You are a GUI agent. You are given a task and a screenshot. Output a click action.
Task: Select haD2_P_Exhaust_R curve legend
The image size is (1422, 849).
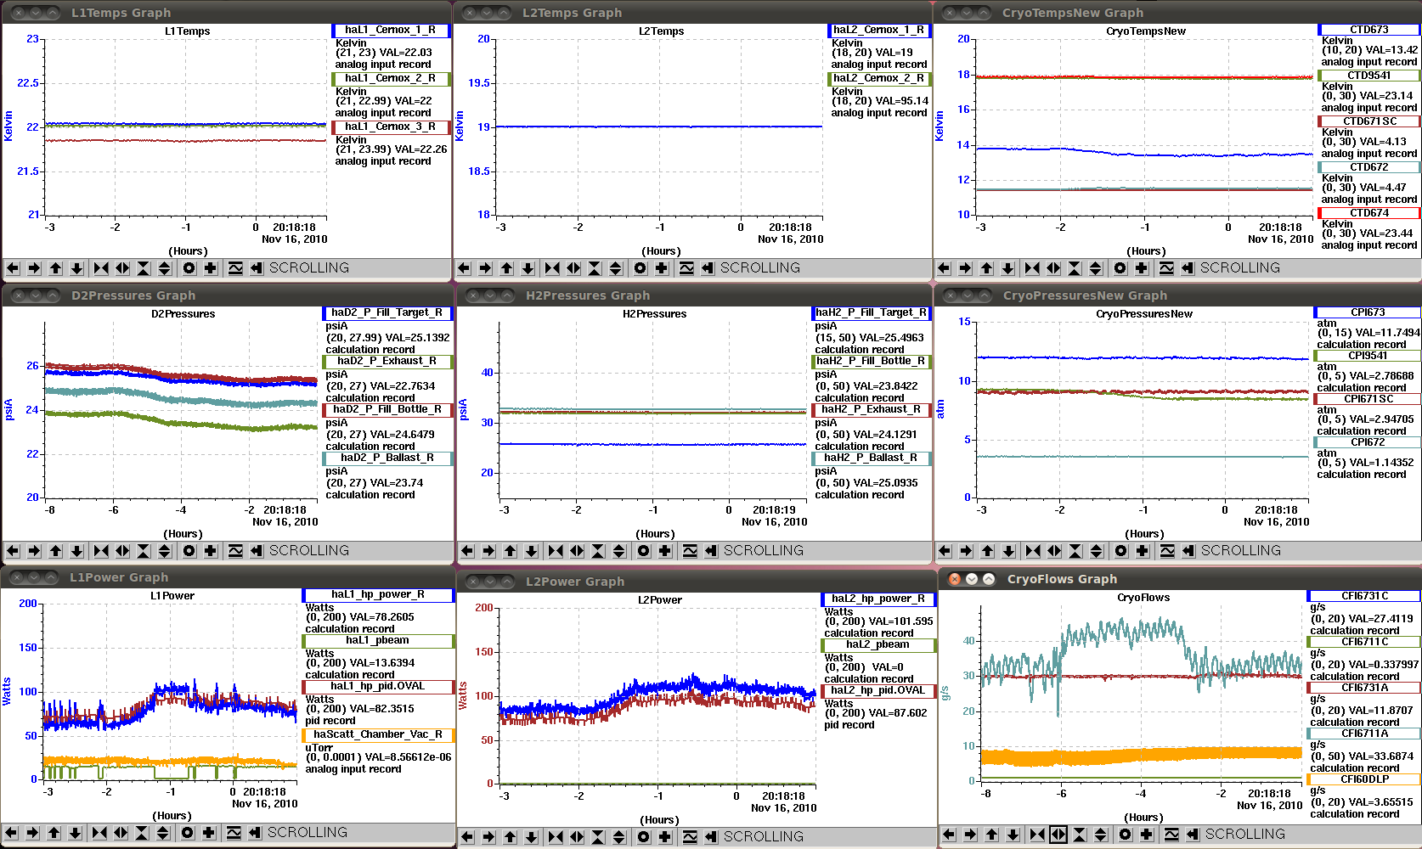pyautogui.click(x=387, y=362)
